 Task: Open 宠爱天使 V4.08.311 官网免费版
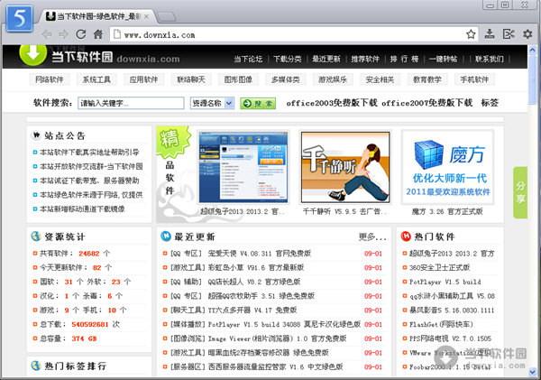[x=260, y=254]
